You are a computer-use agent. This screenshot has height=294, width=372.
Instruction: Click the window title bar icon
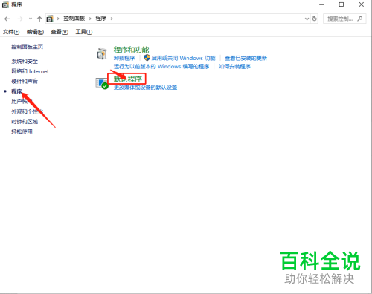coord(5,4)
